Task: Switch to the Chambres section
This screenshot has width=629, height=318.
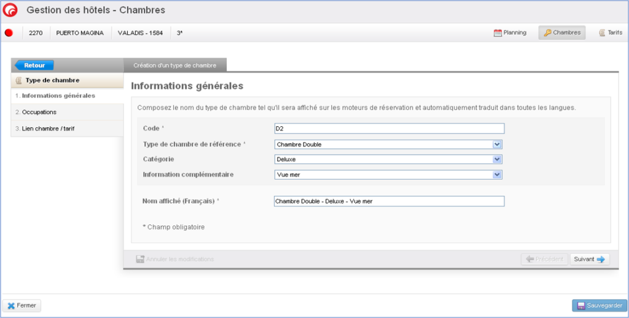Action: click(561, 33)
